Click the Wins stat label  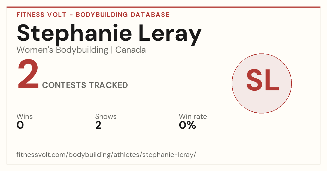(x=25, y=116)
